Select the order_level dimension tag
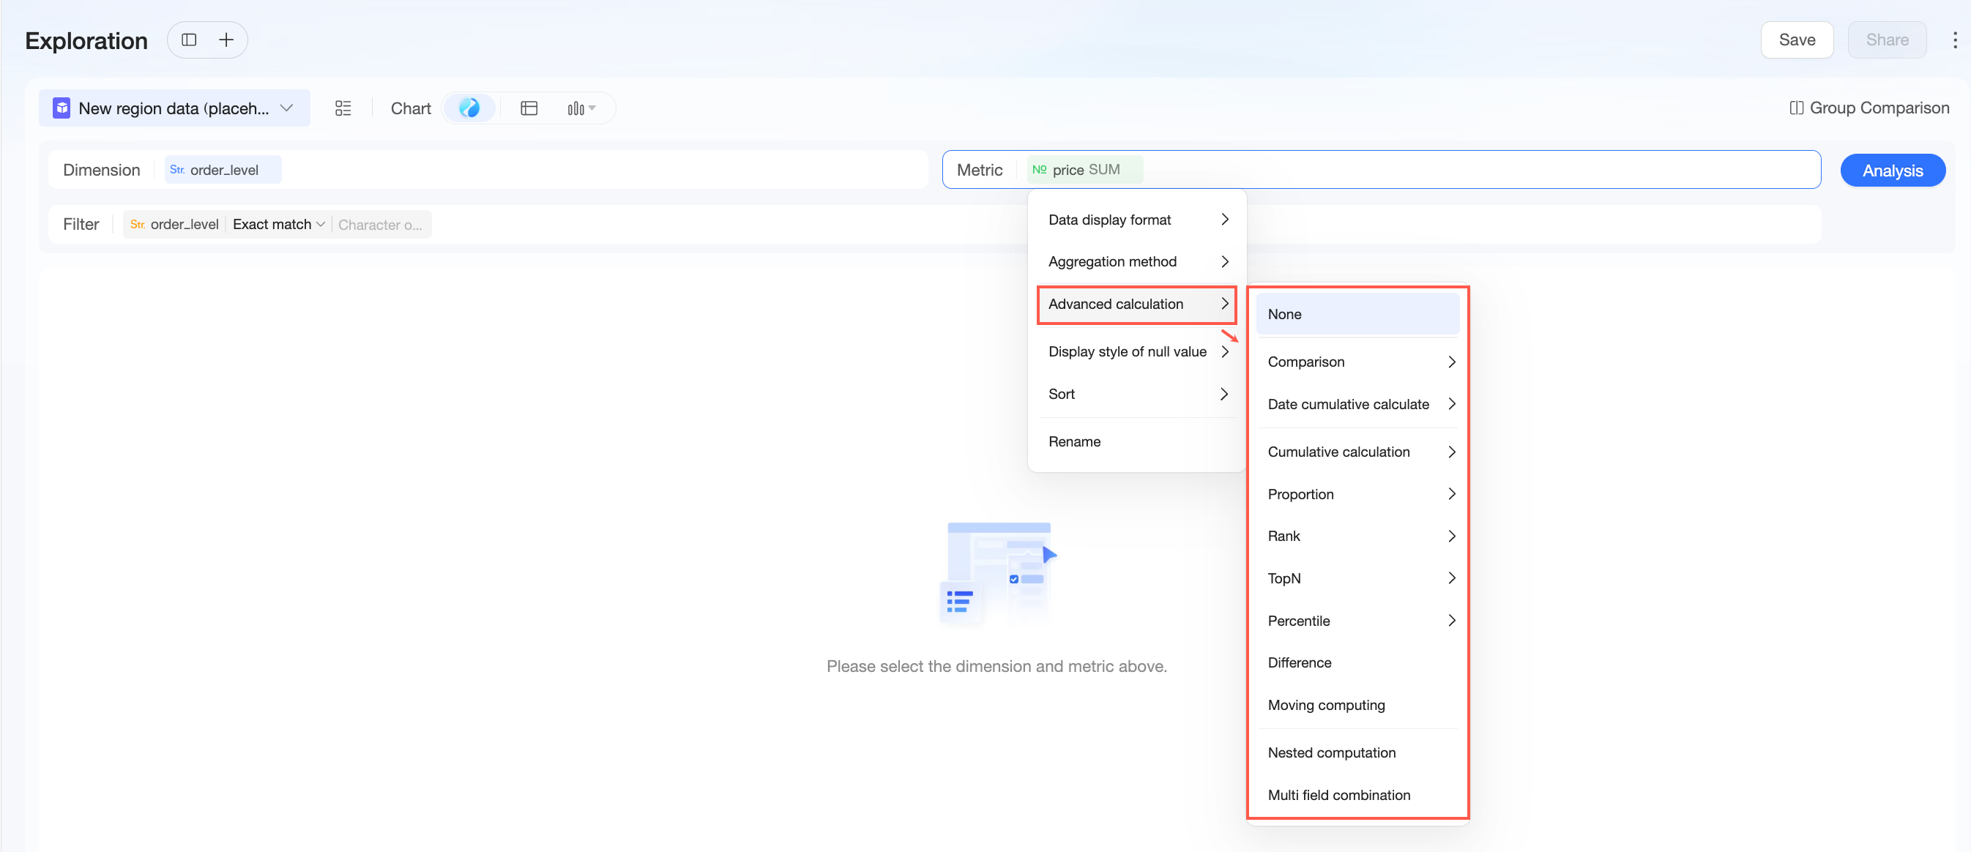1971x852 pixels. (x=223, y=170)
